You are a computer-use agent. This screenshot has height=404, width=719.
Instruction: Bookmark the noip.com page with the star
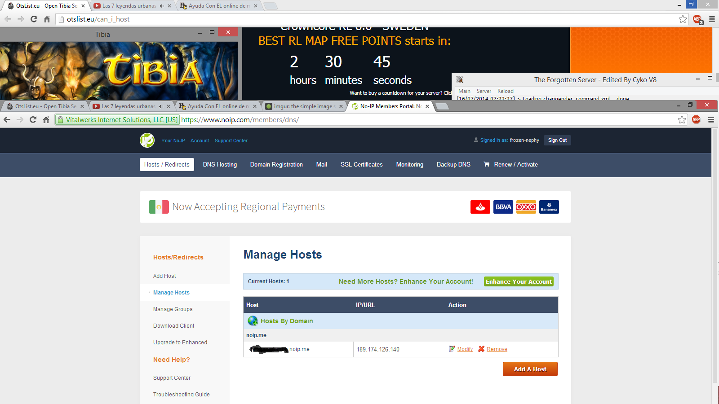coord(682,119)
